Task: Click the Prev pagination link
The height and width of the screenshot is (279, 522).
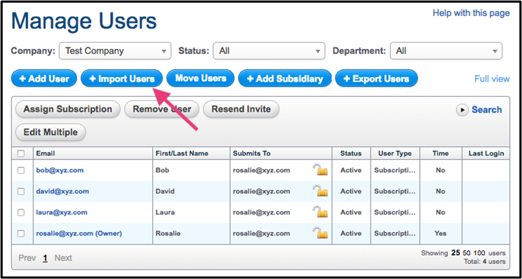Action: point(28,258)
